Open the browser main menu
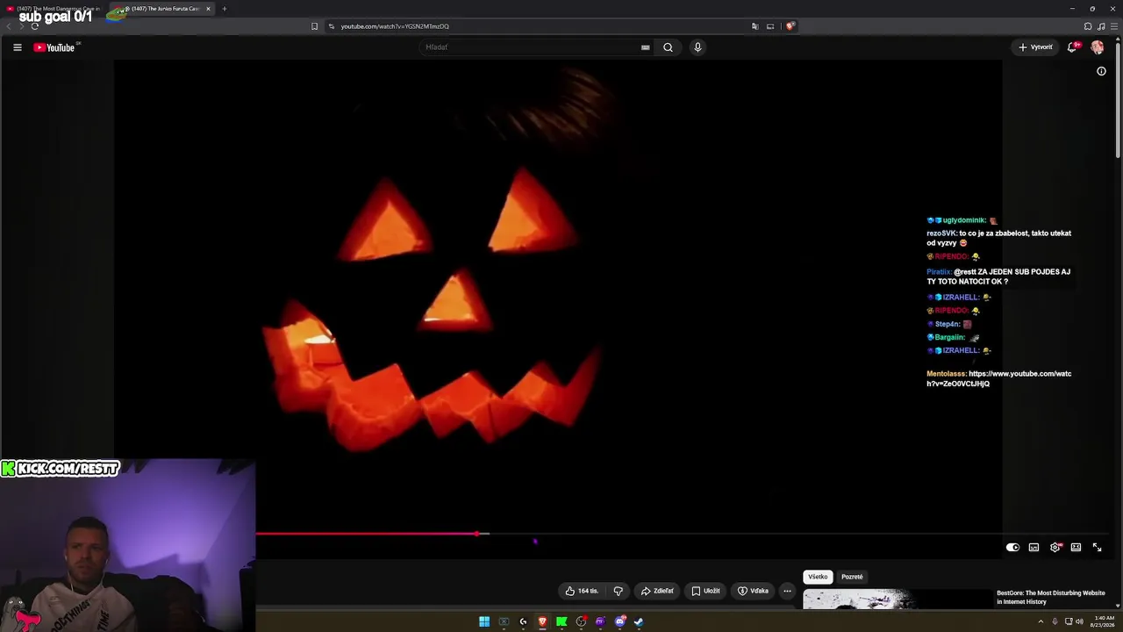Viewport: 1123px width, 632px height. (x=1114, y=26)
